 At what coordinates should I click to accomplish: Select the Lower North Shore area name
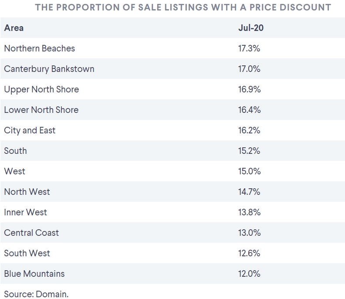point(41,110)
